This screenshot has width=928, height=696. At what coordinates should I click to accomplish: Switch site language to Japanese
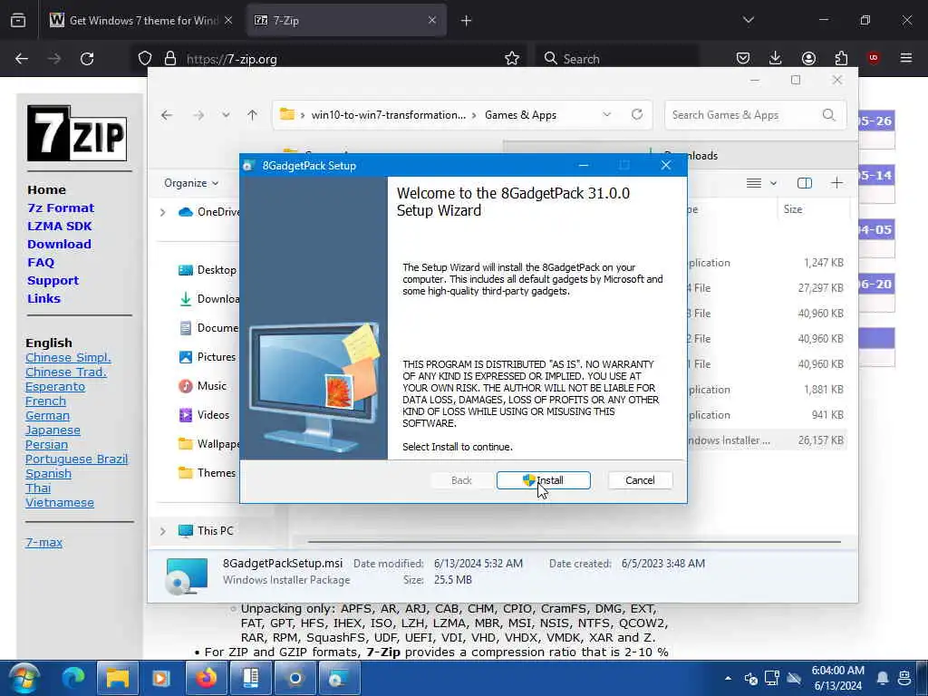[53, 430]
